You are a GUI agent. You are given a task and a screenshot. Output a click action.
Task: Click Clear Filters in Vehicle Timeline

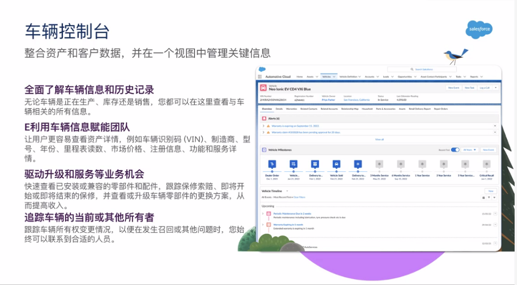click(x=299, y=197)
